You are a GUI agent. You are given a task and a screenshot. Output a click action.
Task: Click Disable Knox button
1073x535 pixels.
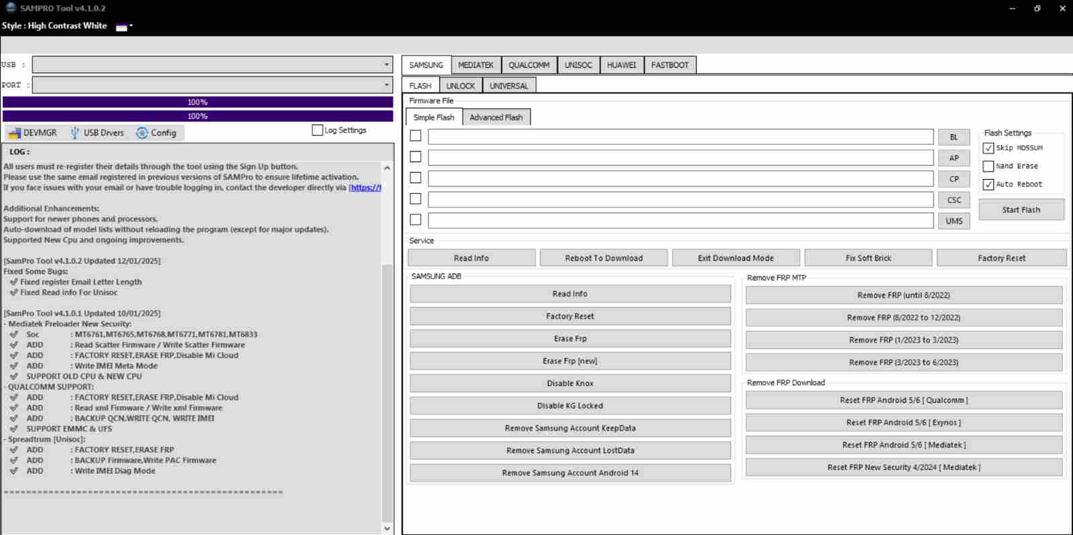(x=570, y=383)
